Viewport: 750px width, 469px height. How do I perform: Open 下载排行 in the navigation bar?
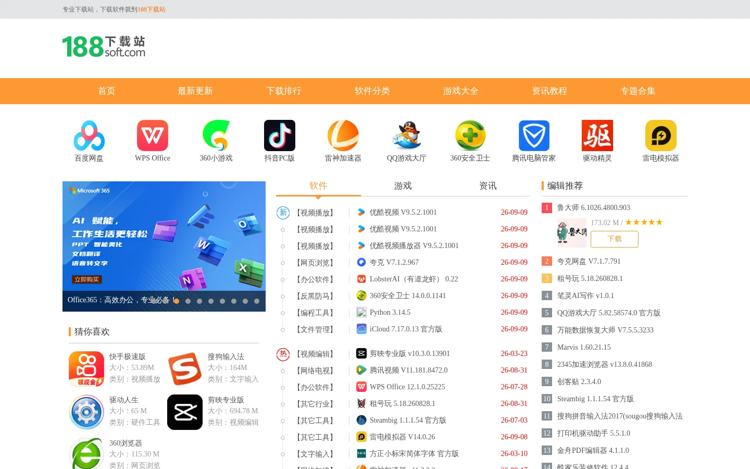(x=284, y=91)
